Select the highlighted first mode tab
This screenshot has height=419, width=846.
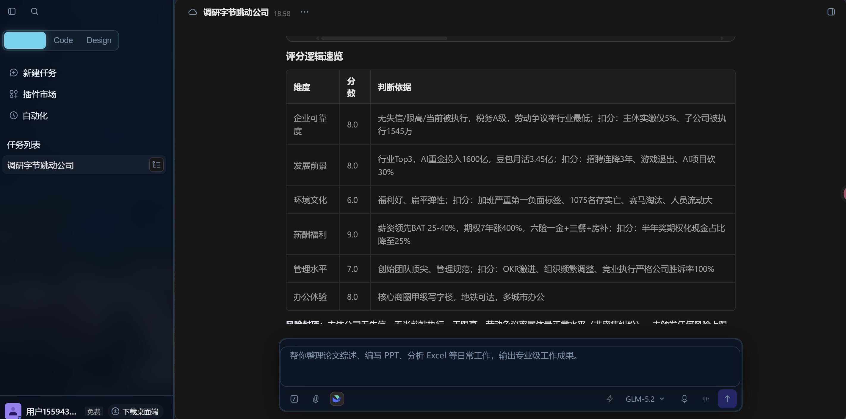point(25,40)
